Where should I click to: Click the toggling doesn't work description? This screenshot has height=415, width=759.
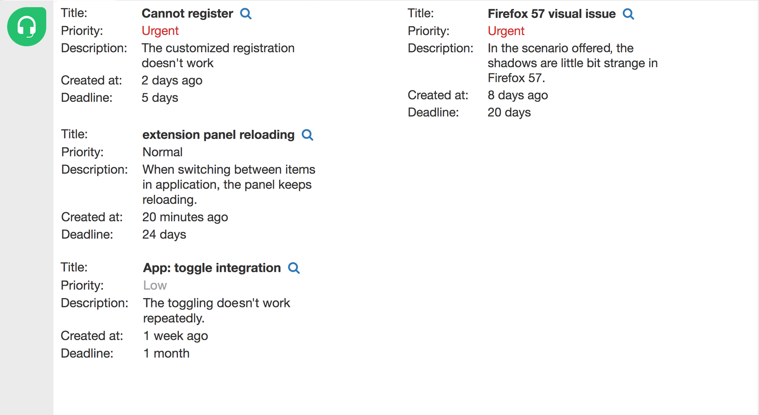217,310
